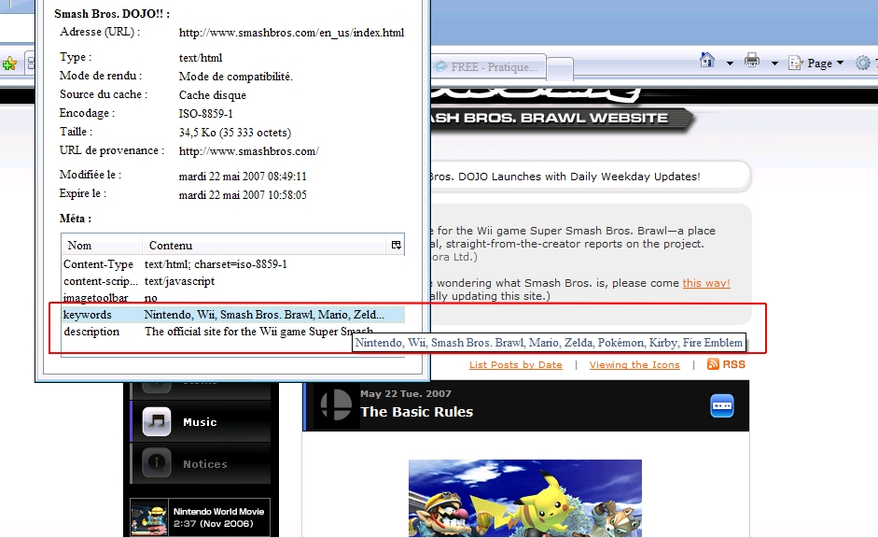Open the blank new tab button
This screenshot has height=538, width=878.
click(560, 69)
